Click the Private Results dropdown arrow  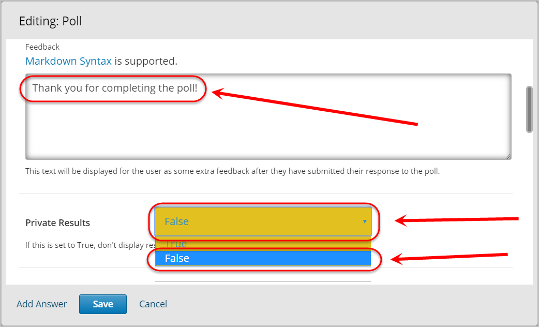[x=365, y=222]
